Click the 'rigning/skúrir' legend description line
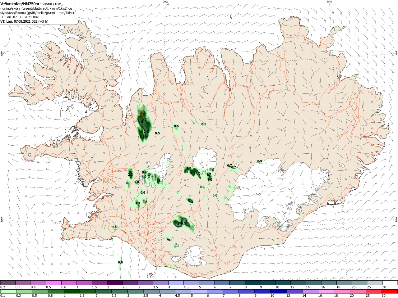Screen dimensions: 398x298 [x=36, y=8]
